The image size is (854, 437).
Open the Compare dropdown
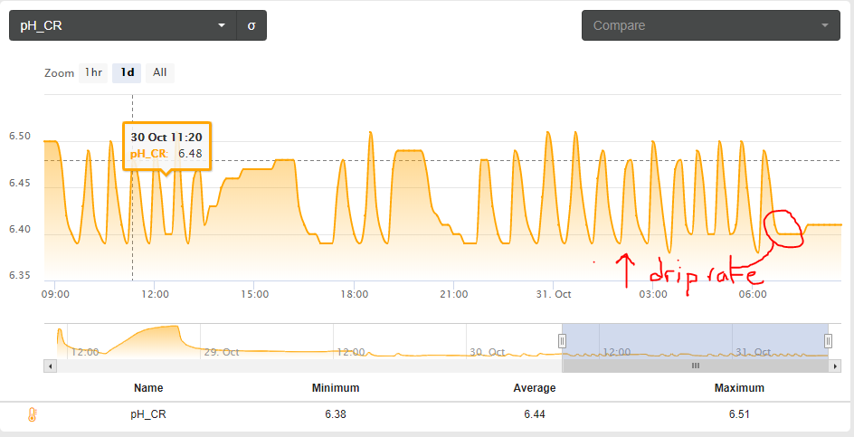(x=711, y=25)
